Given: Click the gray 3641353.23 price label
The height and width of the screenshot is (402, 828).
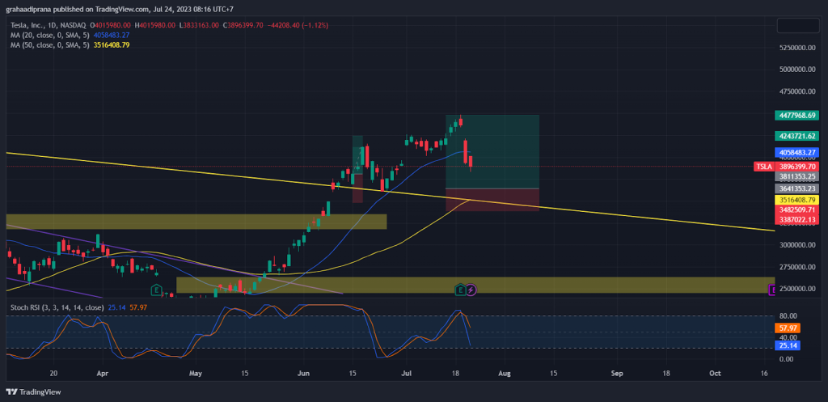Looking at the screenshot, I should point(796,188).
